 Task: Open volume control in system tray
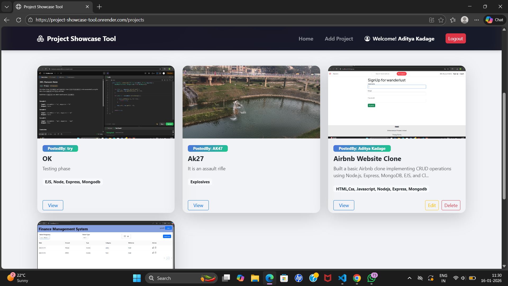(463, 278)
